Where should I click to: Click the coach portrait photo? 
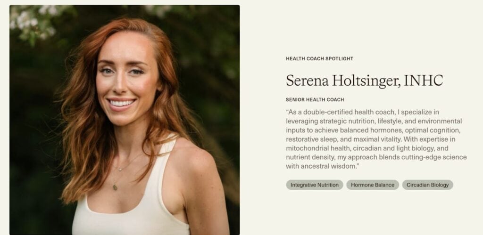point(125,120)
